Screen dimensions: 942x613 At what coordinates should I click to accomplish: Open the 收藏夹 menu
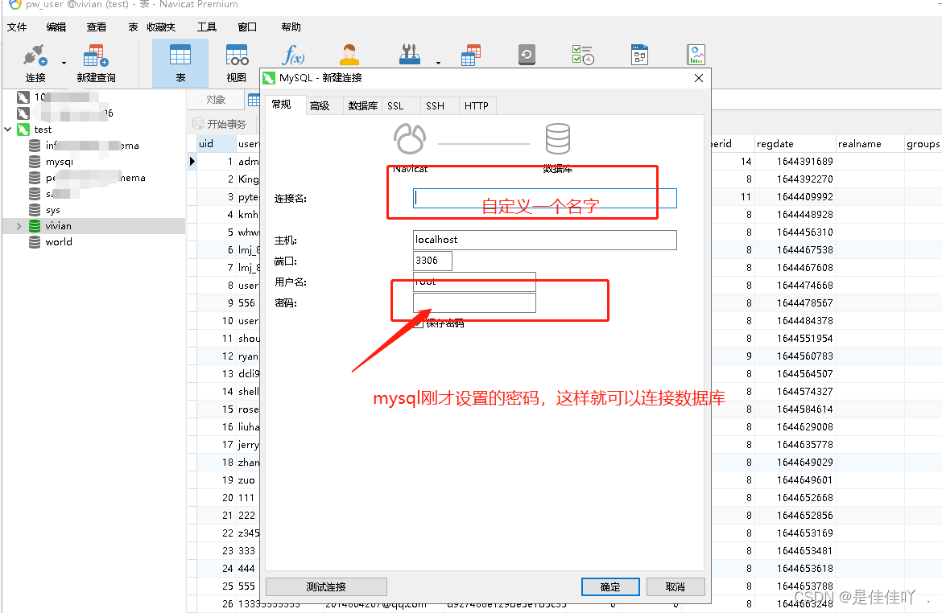click(161, 27)
